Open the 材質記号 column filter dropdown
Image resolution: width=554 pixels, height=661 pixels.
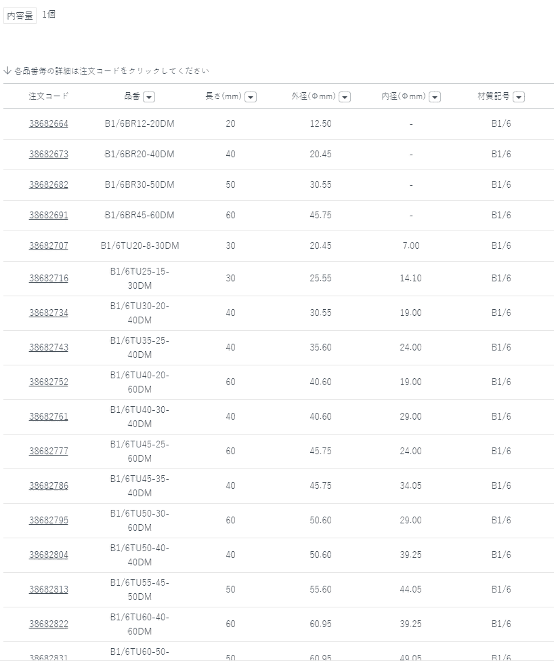coord(519,97)
